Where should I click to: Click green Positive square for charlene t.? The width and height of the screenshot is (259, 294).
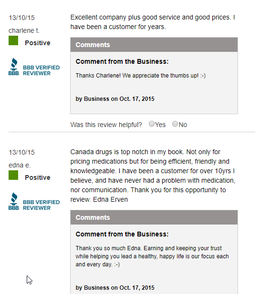click(13, 40)
